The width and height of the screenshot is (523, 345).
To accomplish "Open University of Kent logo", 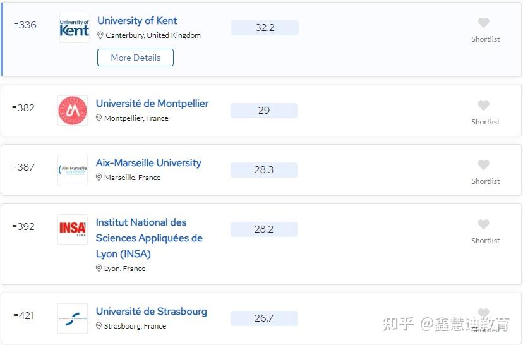I will 74,28.
